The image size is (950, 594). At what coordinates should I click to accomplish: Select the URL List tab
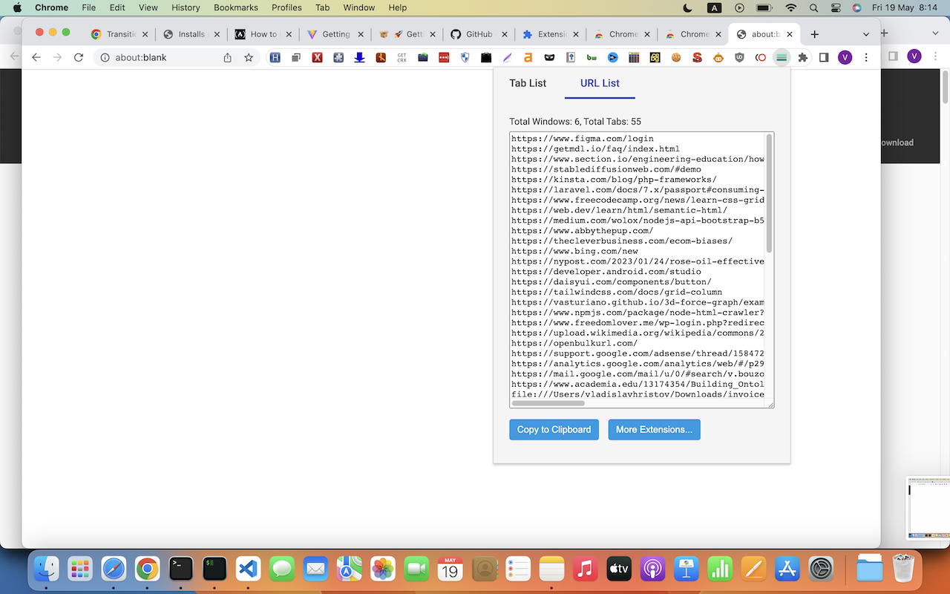tap(600, 83)
